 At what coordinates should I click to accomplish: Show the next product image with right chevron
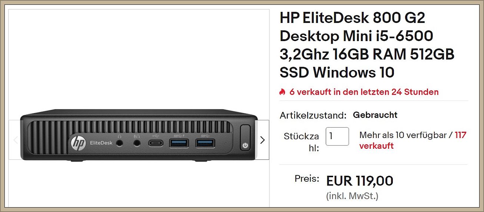262,140
